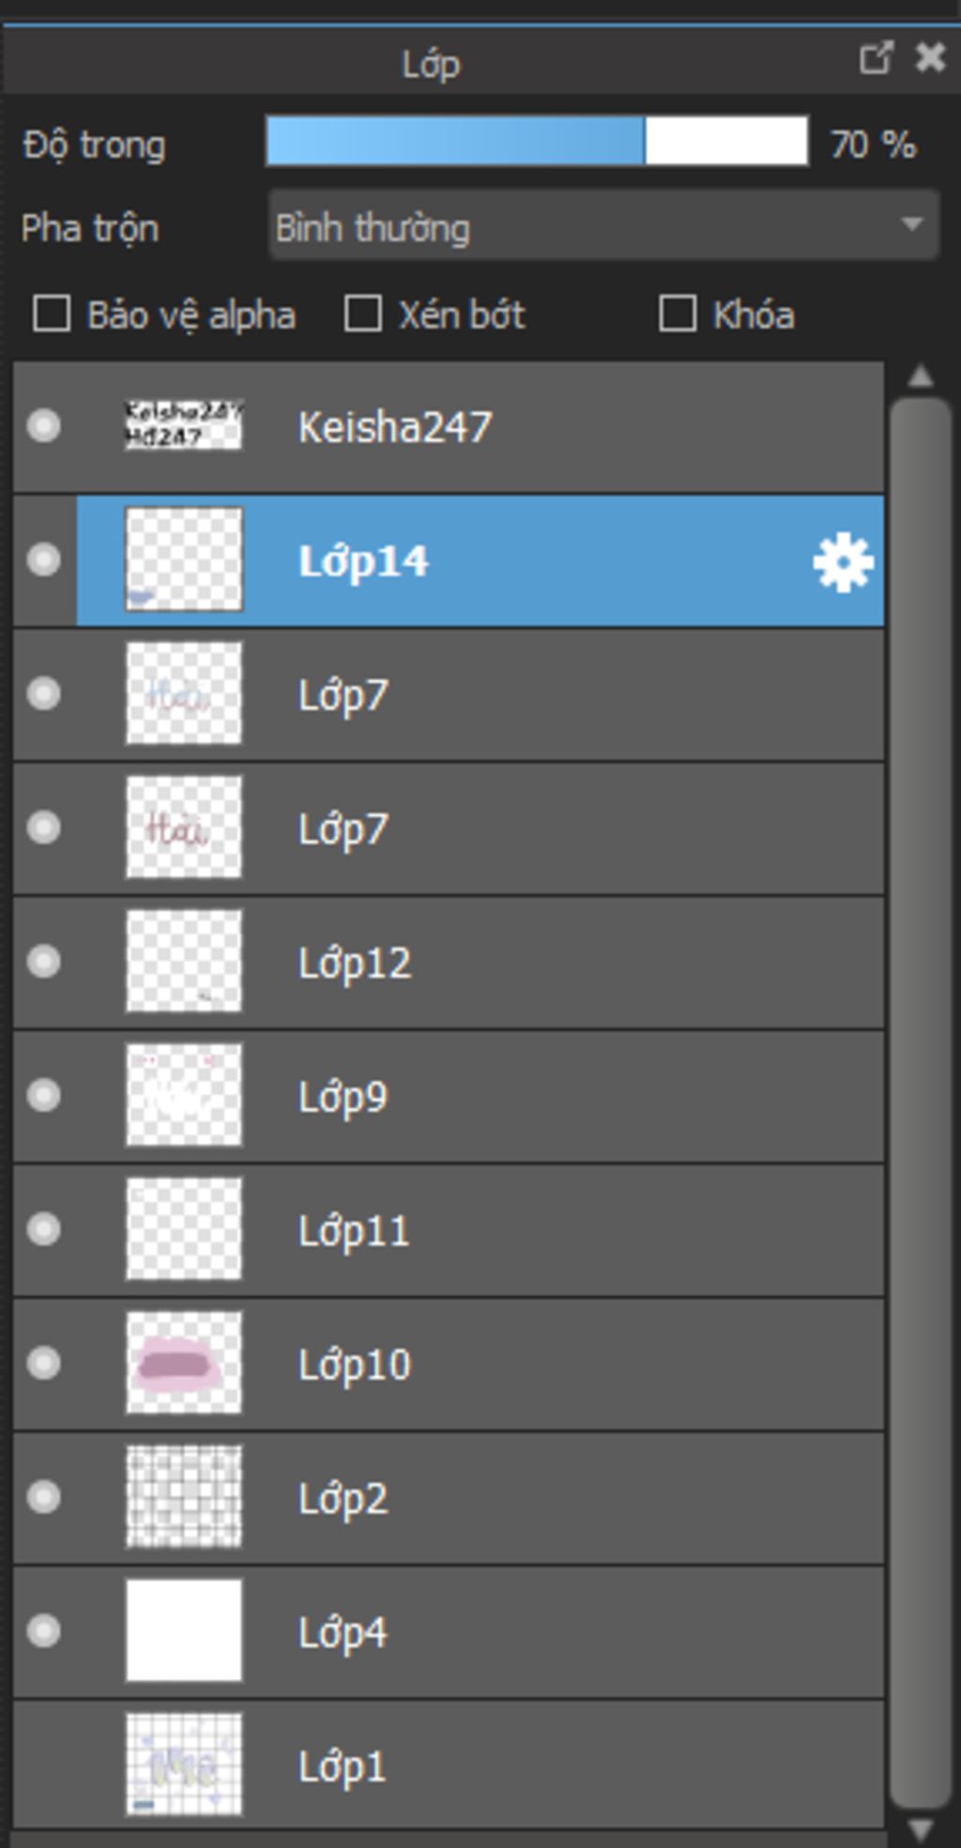
Task: Click the Lớp9 layer thumbnail
Action: coord(184,1096)
